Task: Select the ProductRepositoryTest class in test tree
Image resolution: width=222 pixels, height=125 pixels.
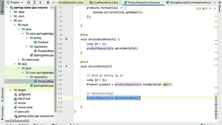Action: 44,81
